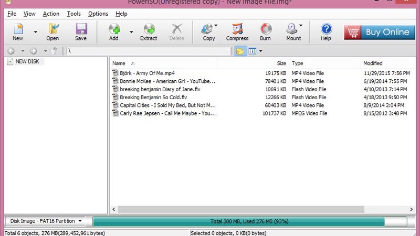Click the horizontal scrollbar thumb in file list
420x236 pixels.
pyautogui.click(x=241, y=209)
